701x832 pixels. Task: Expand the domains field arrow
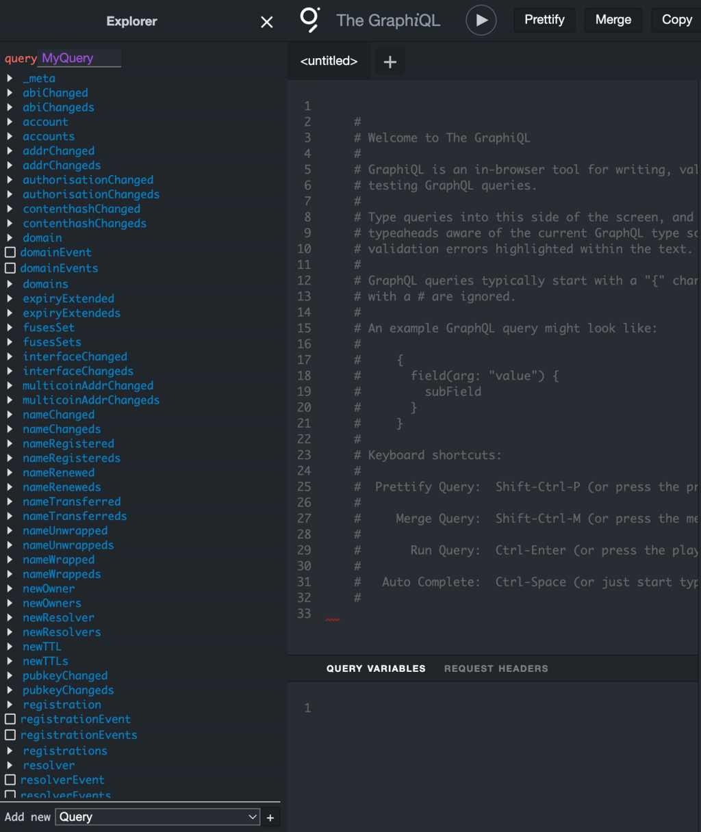(x=10, y=284)
